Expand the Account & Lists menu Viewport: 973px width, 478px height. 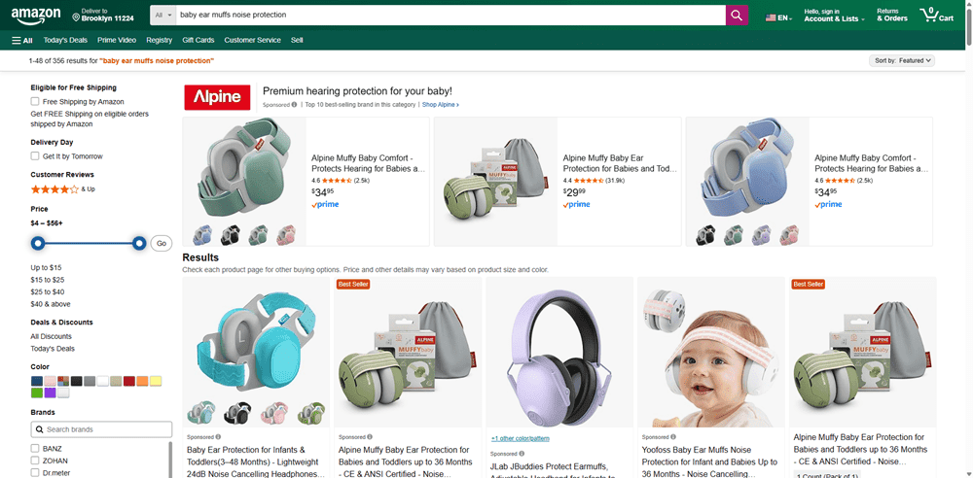835,16
